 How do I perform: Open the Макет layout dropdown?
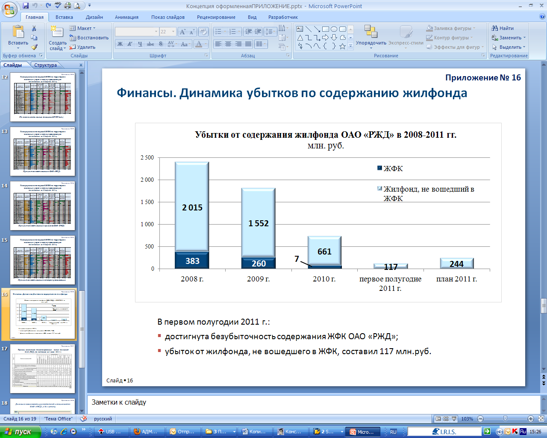click(x=83, y=28)
